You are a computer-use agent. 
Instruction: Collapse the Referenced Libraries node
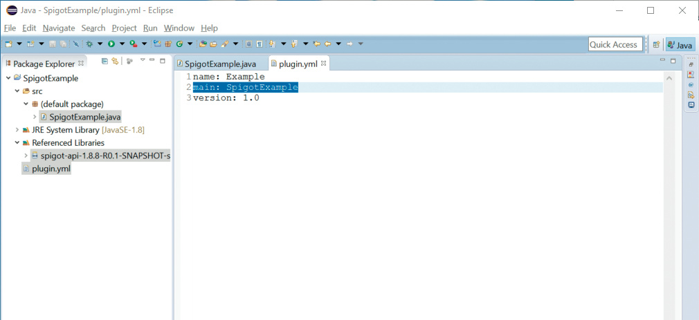17,143
